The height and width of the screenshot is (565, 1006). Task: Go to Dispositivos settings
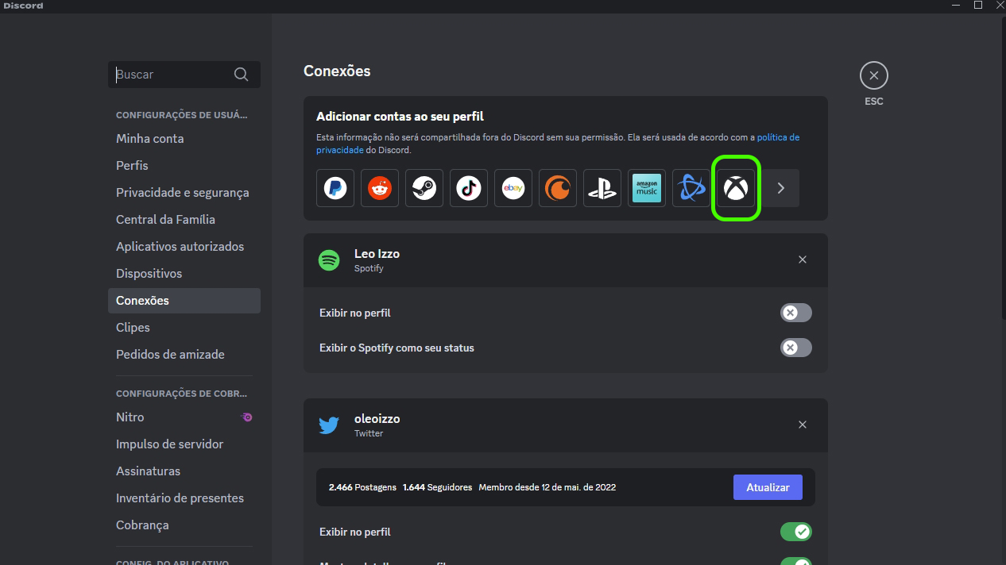tap(184, 273)
